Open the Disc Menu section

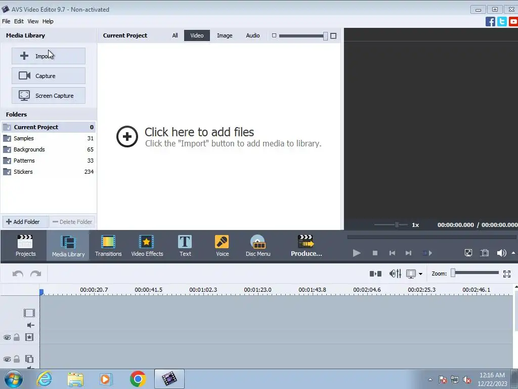coord(258,246)
